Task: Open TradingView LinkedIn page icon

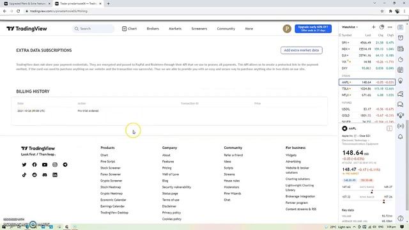Action: pos(55,174)
